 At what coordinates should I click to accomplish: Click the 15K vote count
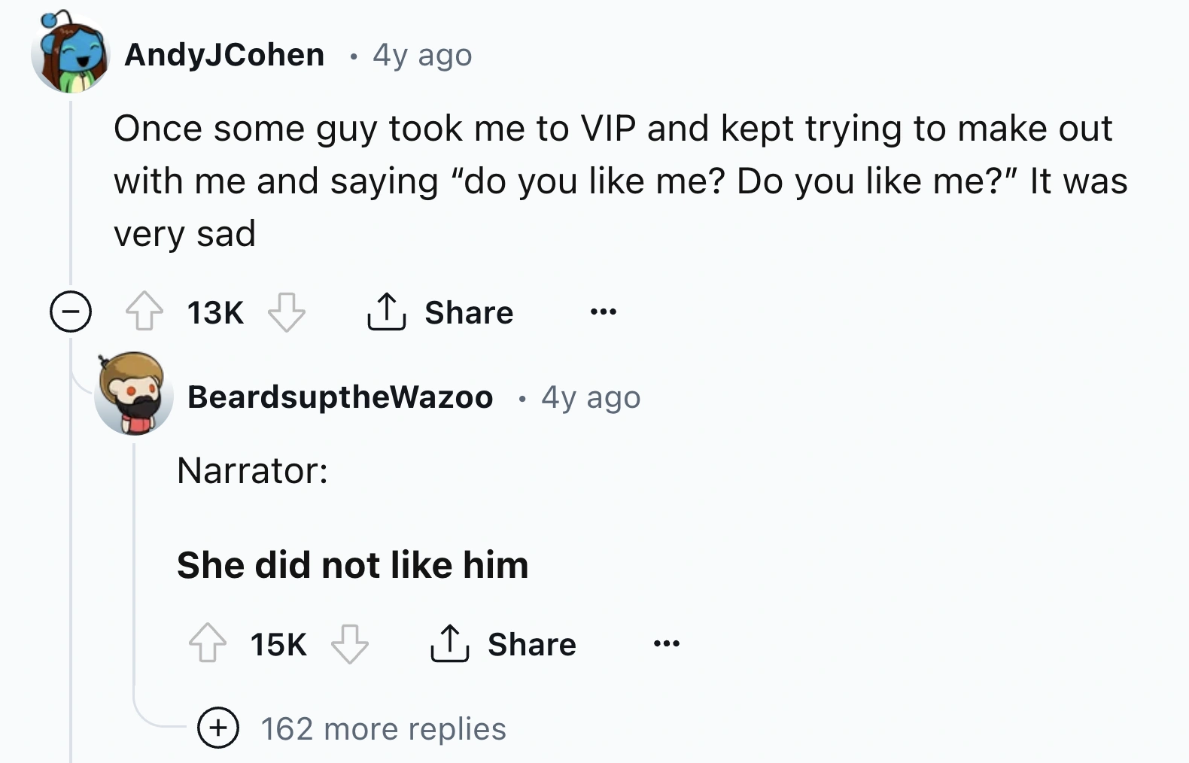click(277, 645)
